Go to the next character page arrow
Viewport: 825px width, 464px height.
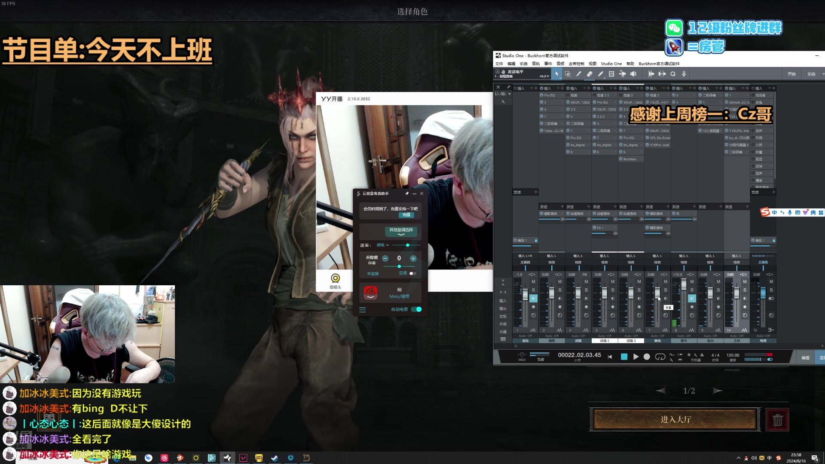pyautogui.click(x=717, y=391)
